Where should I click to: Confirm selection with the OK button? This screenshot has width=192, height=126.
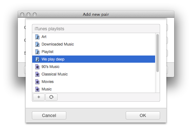tap(143, 115)
